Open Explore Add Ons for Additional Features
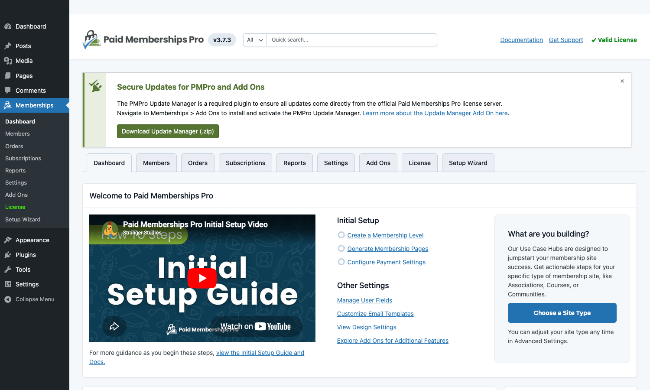650x390 pixels. click(x=393, y=341)
